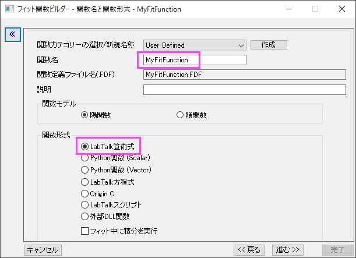Screen dimensions: 356x258
Task: Click the 関数形式 group label
Action: (56, 135)
